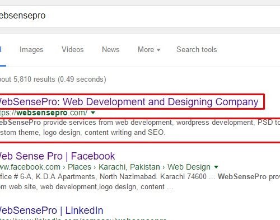The height and width of the screenshot is (220, 280).
Task: Click the www.facebook.com URL text
Action: point(30,167)
